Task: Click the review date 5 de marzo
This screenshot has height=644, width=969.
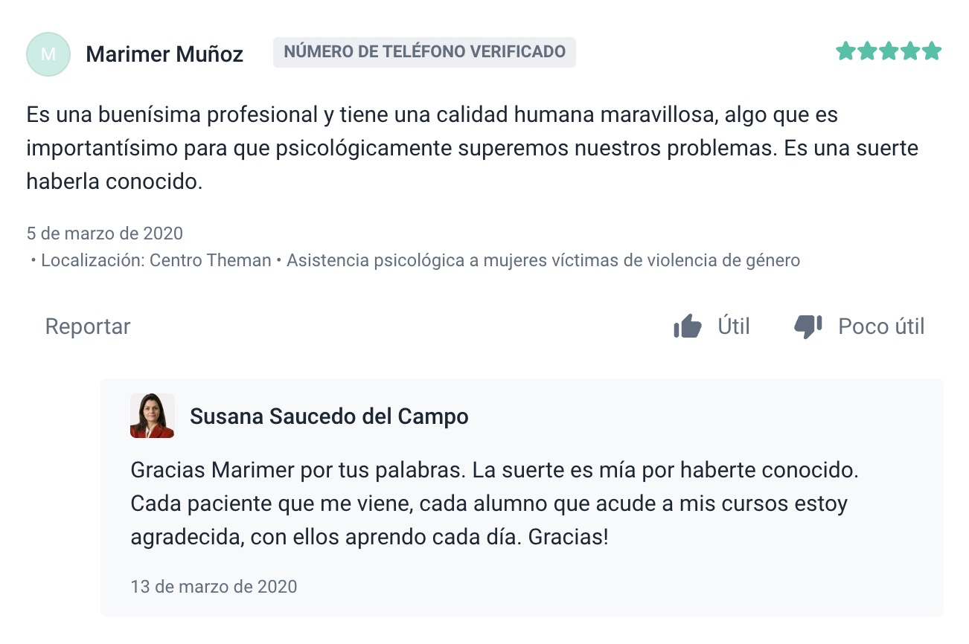Action: click(x=104, y=234)
